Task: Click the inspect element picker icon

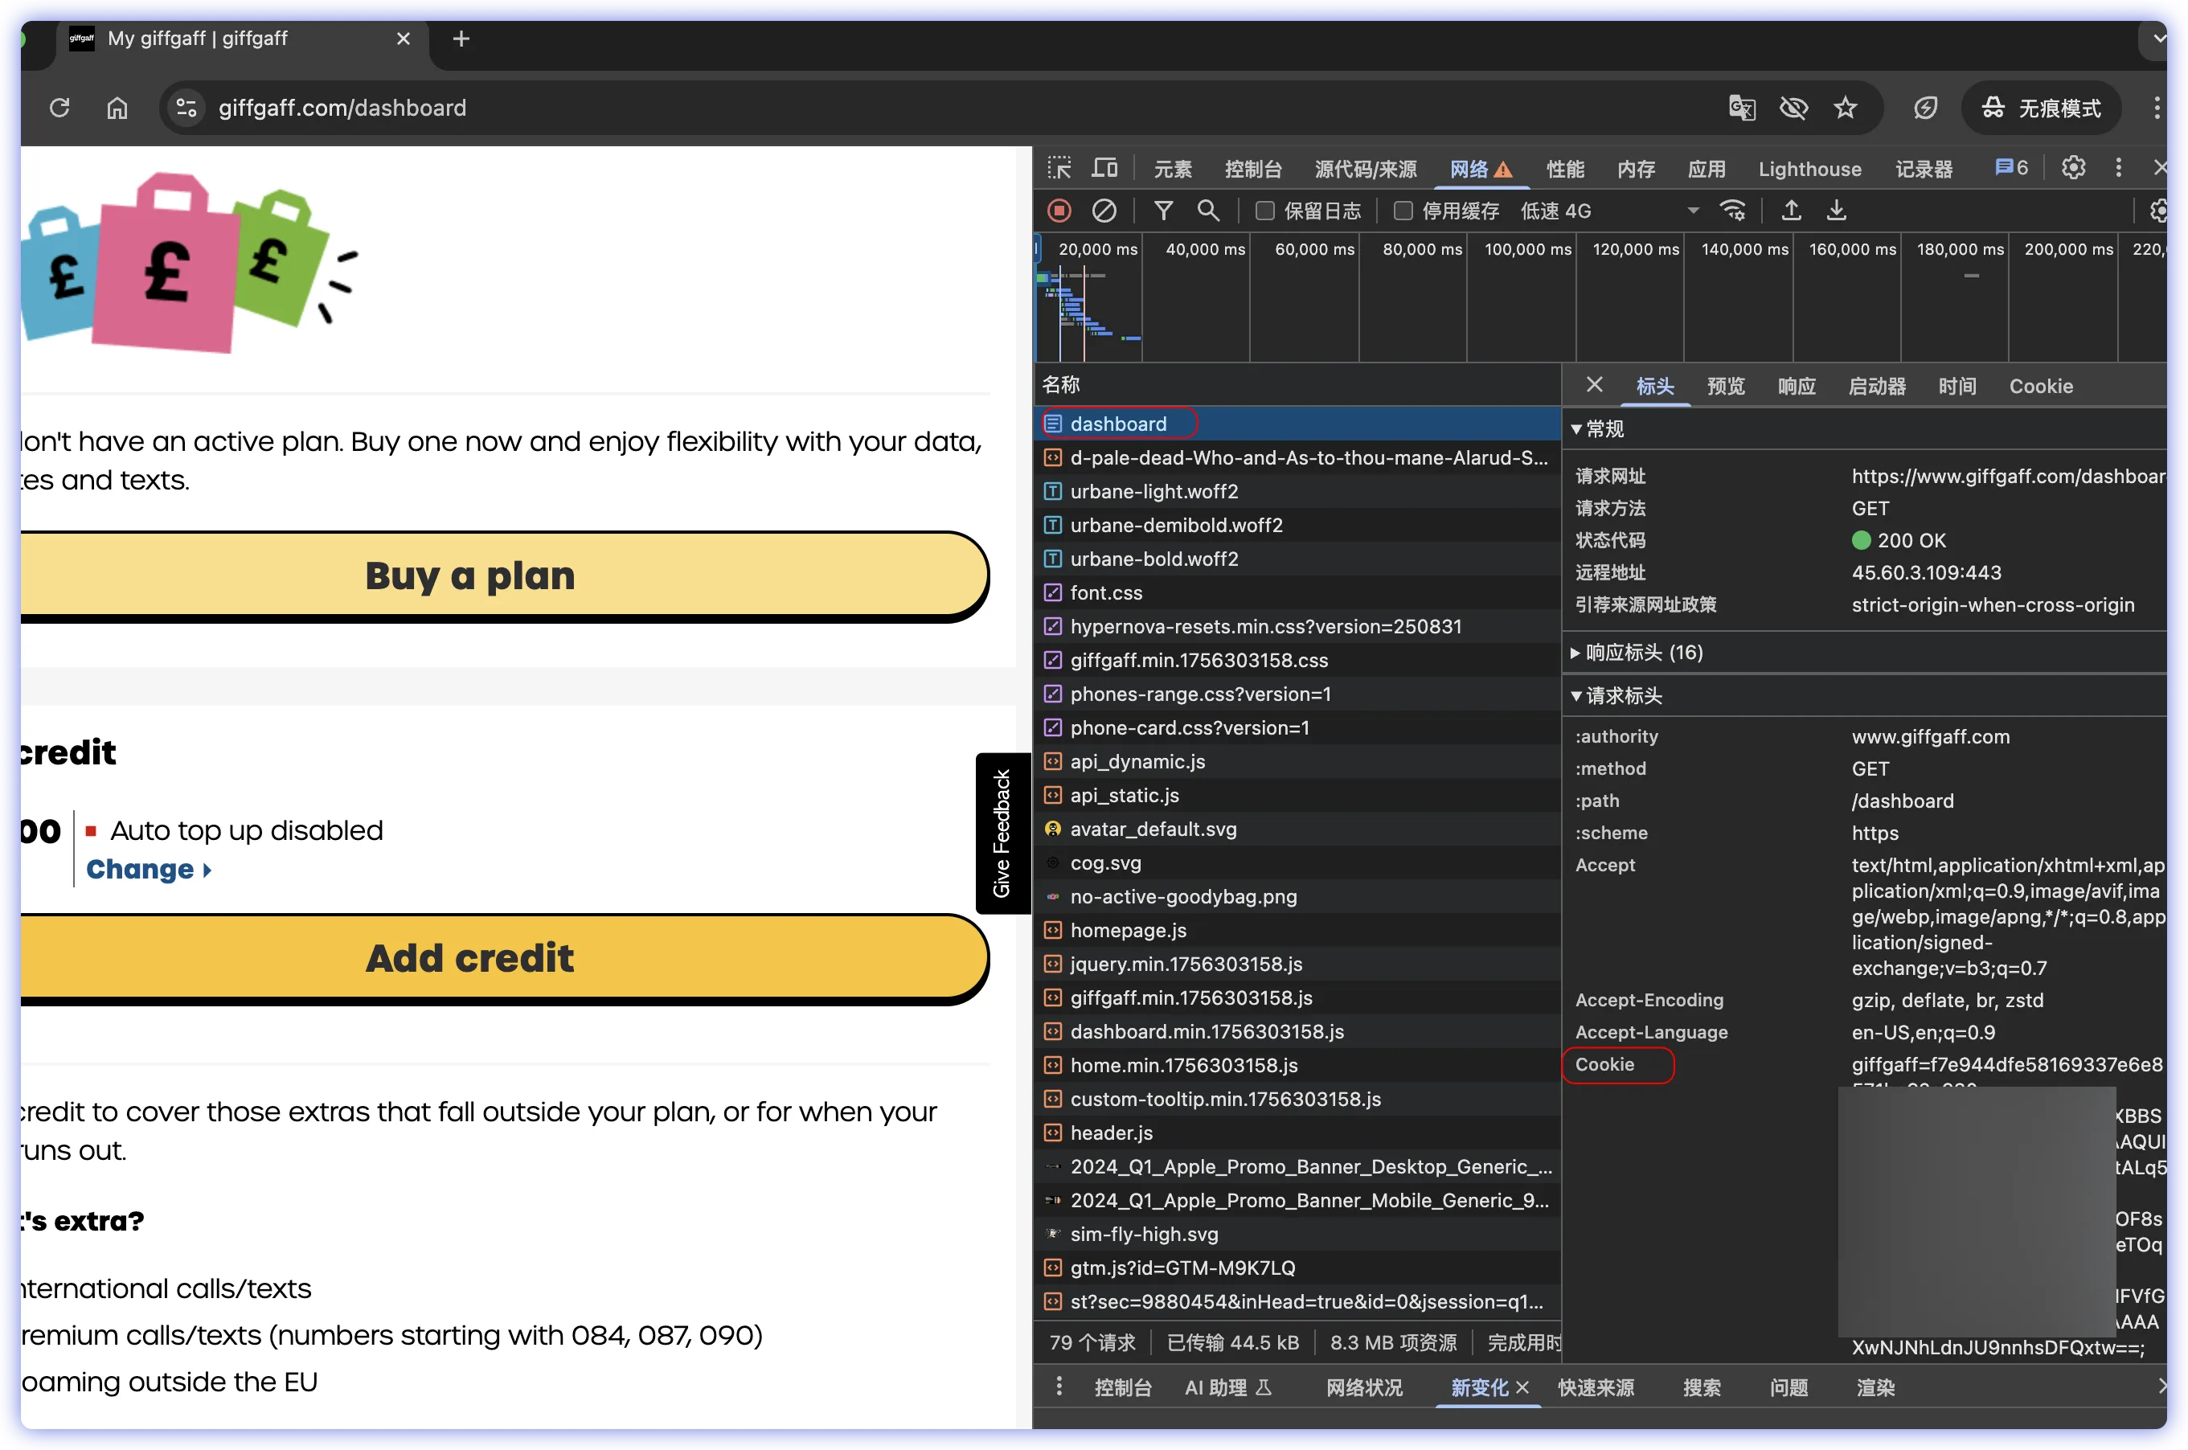Action: (x=1059, y=168)
